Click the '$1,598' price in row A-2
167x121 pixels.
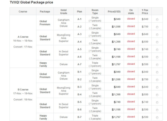click(x=116, y=27)
